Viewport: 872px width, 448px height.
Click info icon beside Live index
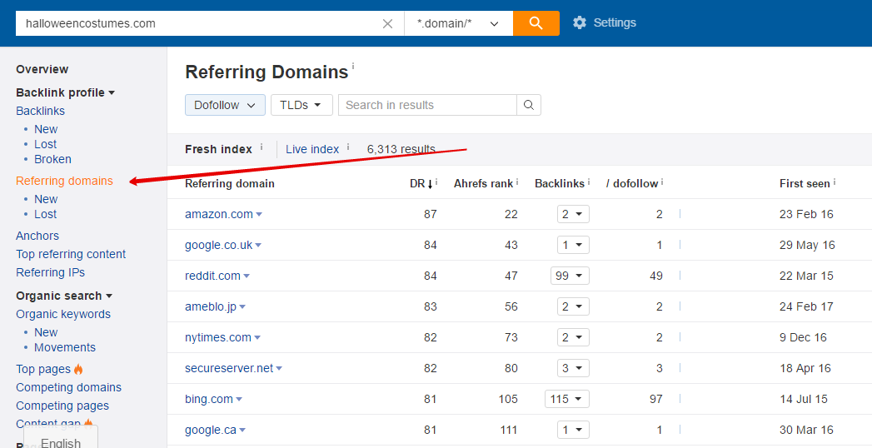tap(348, 147)
